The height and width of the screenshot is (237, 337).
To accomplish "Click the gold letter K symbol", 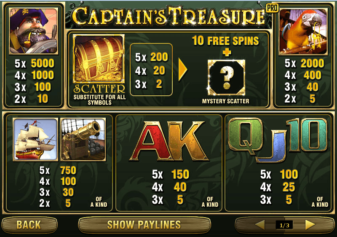I will [x=186, y=142].
